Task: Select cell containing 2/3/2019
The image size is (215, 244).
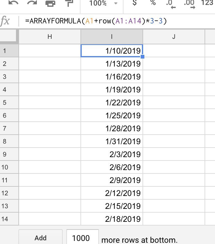Action: (112, 154)
